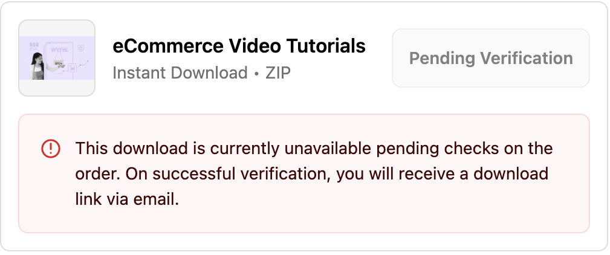This screenshot has width=610, height=255.
Task: Click the 'On successful verification' message line
Action: coord(311,174)
